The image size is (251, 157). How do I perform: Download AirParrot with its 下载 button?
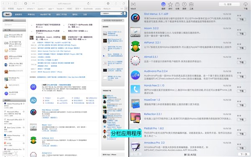241,48
